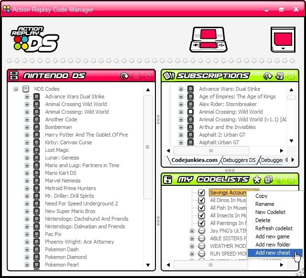Uncheck the Savings Account cheat checkbox

[202, 192]
